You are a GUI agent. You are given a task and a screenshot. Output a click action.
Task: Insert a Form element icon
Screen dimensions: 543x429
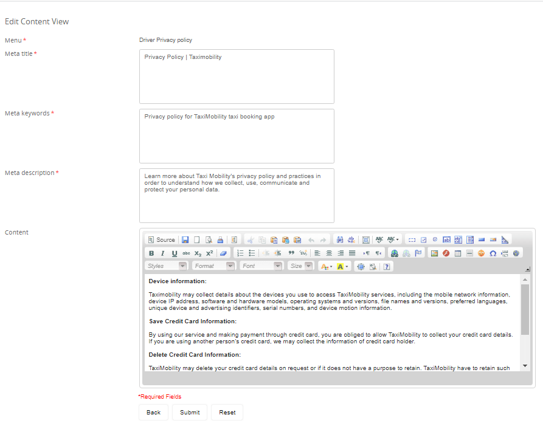coord(412,240)
